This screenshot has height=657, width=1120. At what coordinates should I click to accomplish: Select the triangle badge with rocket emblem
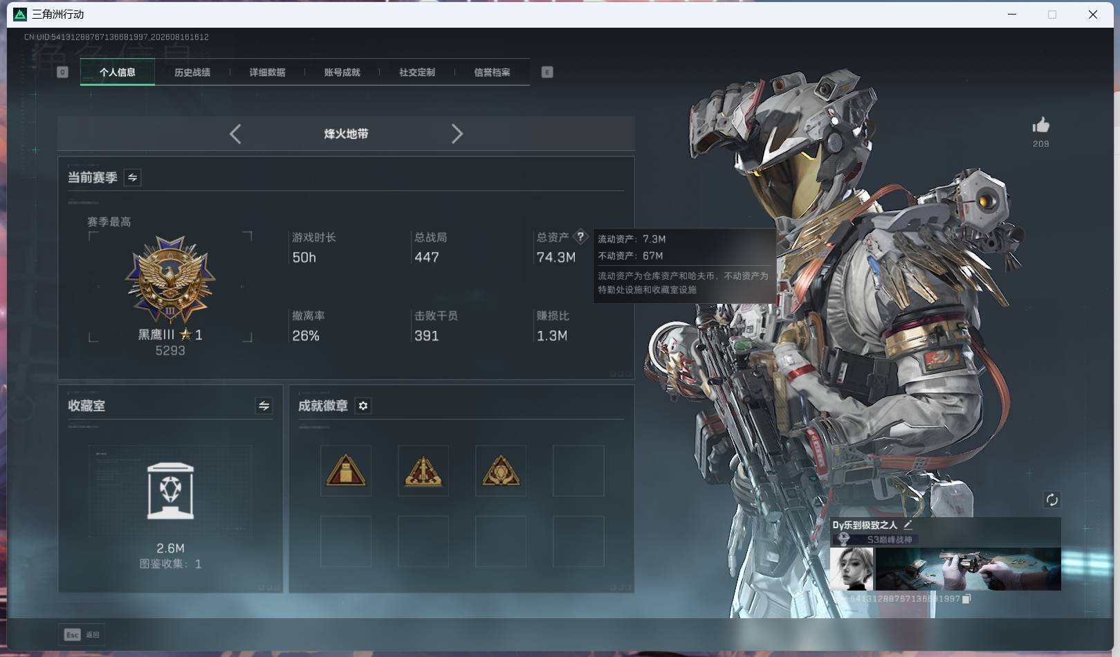(x=423, y=471)
